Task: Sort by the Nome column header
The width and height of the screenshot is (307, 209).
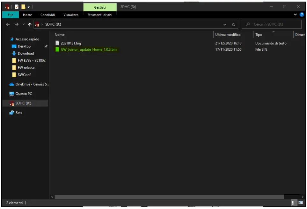Action: pyautogui.click(x=60, y=35)
